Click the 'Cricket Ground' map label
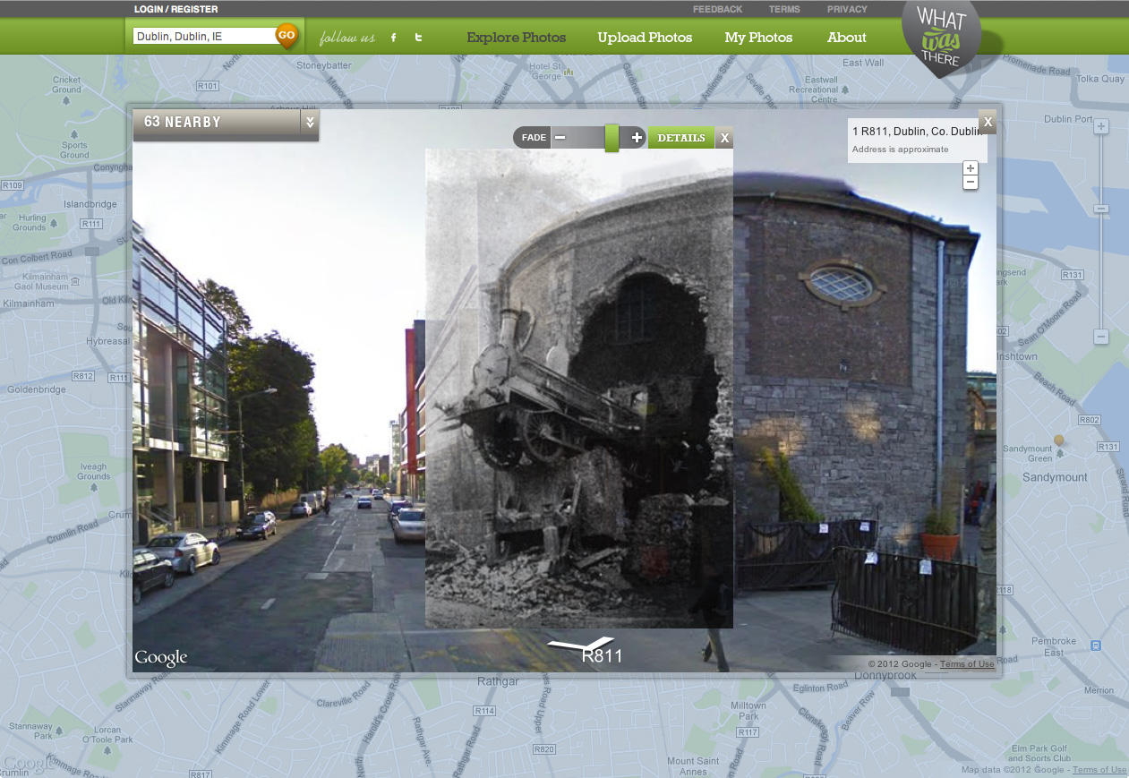 pos(66,85)
